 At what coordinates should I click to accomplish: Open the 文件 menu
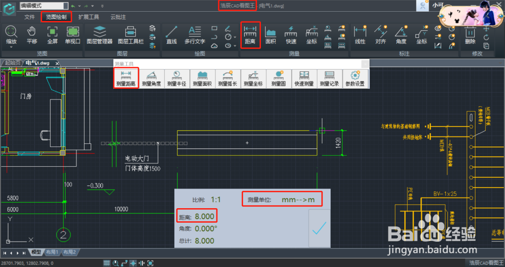(29, 17)
